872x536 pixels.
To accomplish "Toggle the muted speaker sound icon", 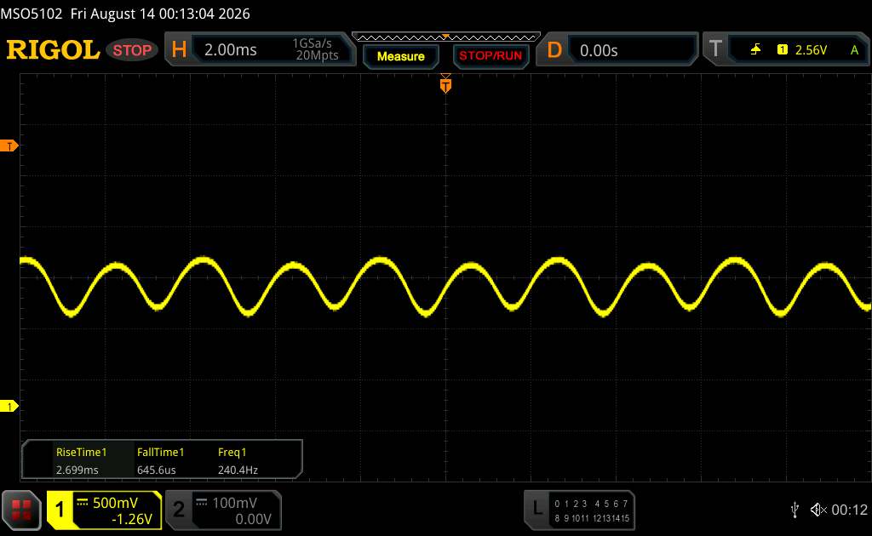I will coord(818,510).
